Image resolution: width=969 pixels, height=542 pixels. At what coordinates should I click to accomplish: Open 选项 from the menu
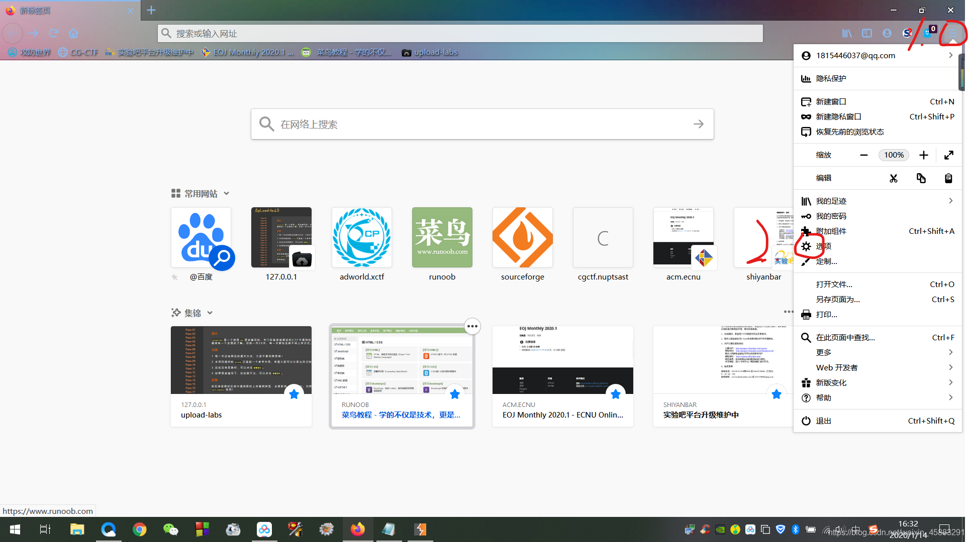click(823, 246)
